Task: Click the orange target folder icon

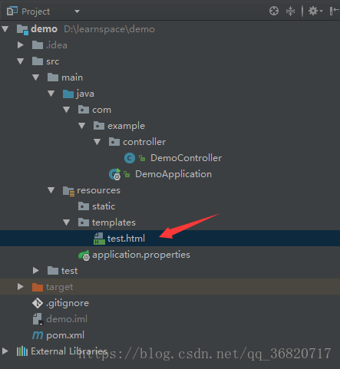Action: pos(38,287)
